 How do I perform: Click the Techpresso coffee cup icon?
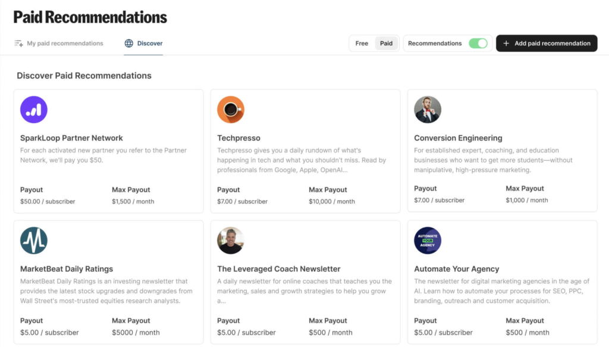pyautogui.click(x=231, y=110)
